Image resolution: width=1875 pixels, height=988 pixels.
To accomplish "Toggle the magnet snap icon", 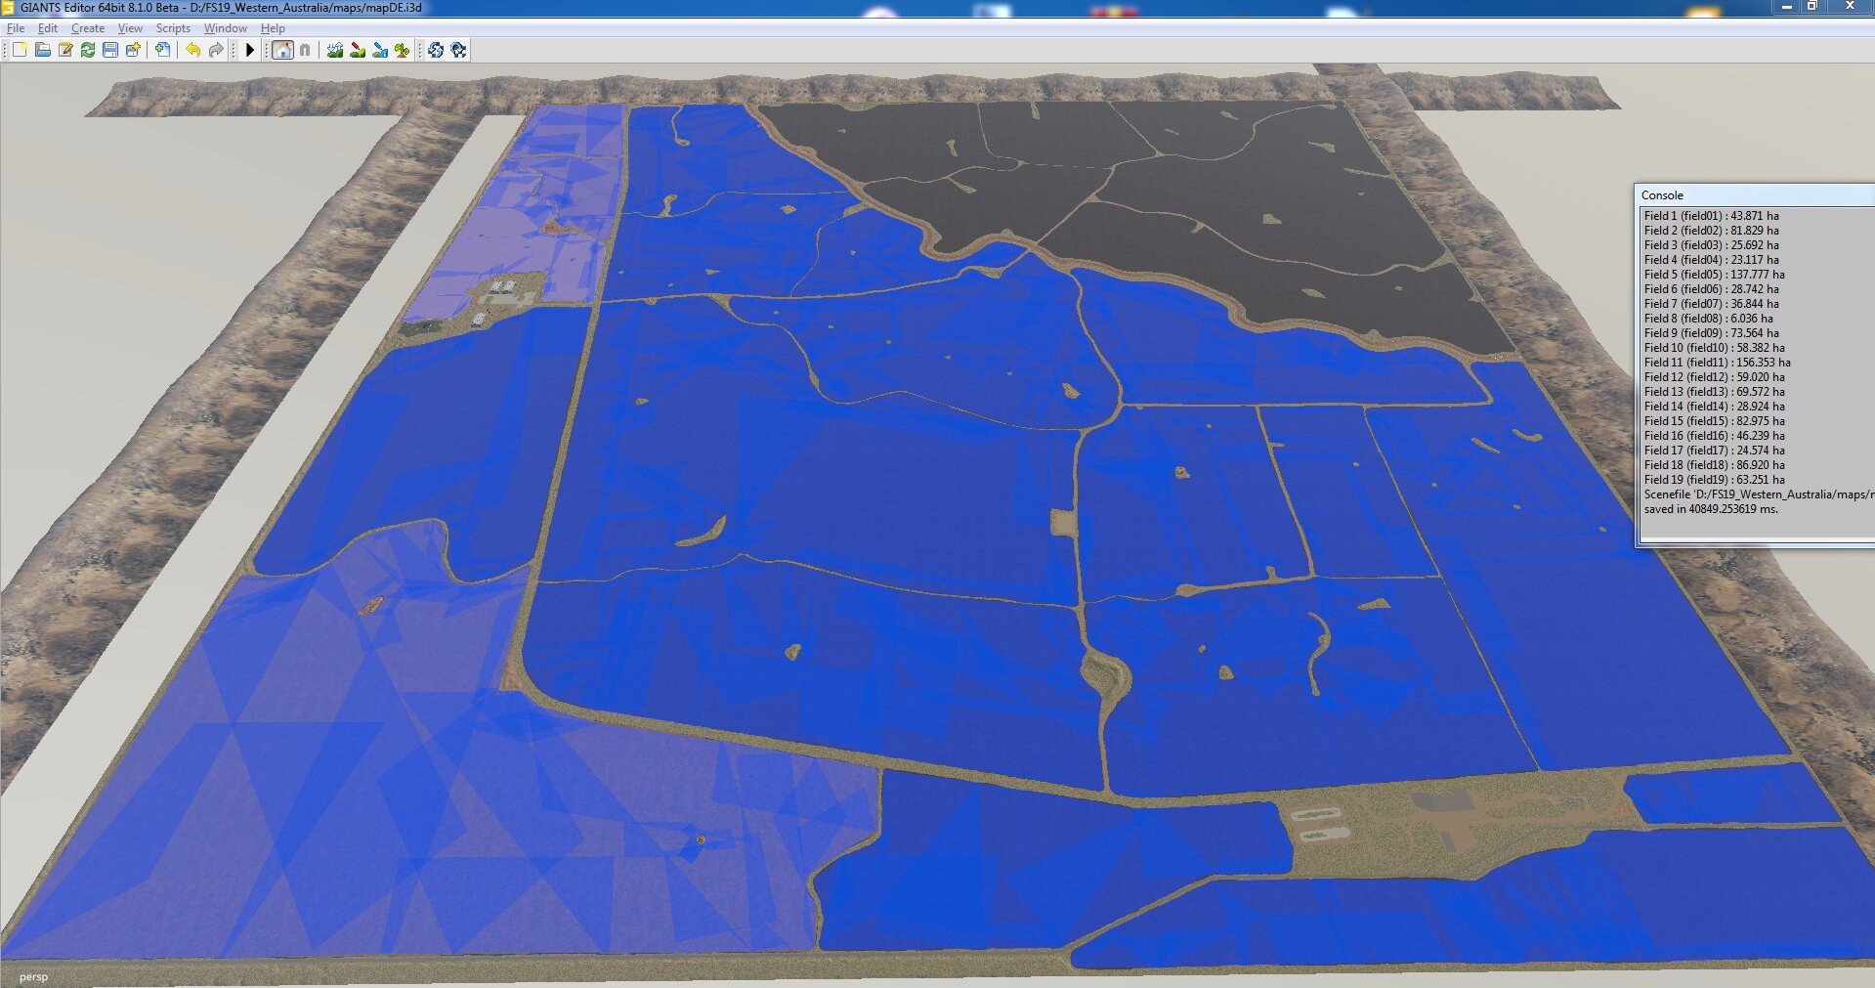I will click(305, 50).
